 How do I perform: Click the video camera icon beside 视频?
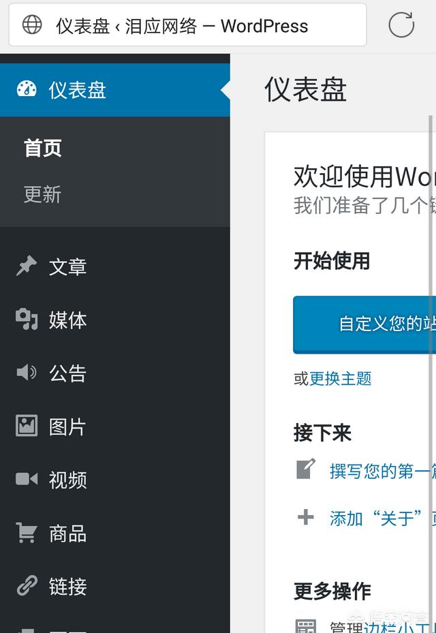tap(27, 479)
